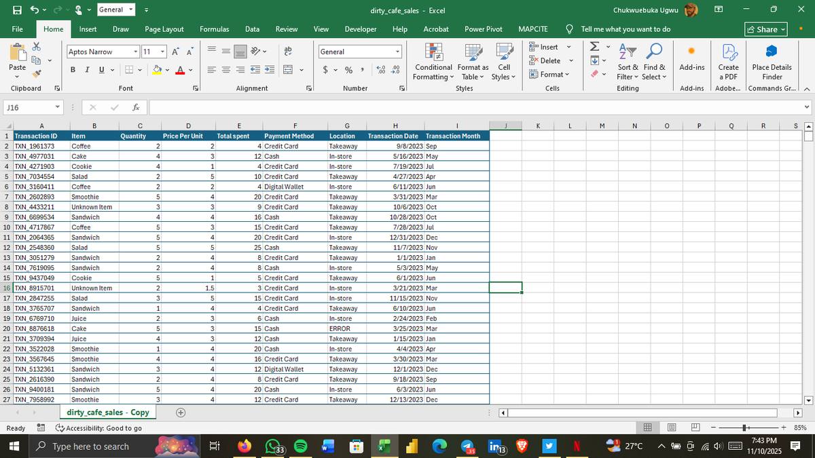Add a new sheet with plus button

coord(181,413)
